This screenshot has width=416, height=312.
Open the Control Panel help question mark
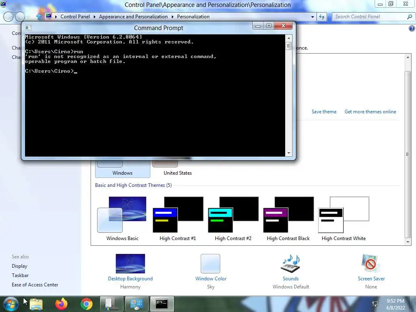point(412,28)
